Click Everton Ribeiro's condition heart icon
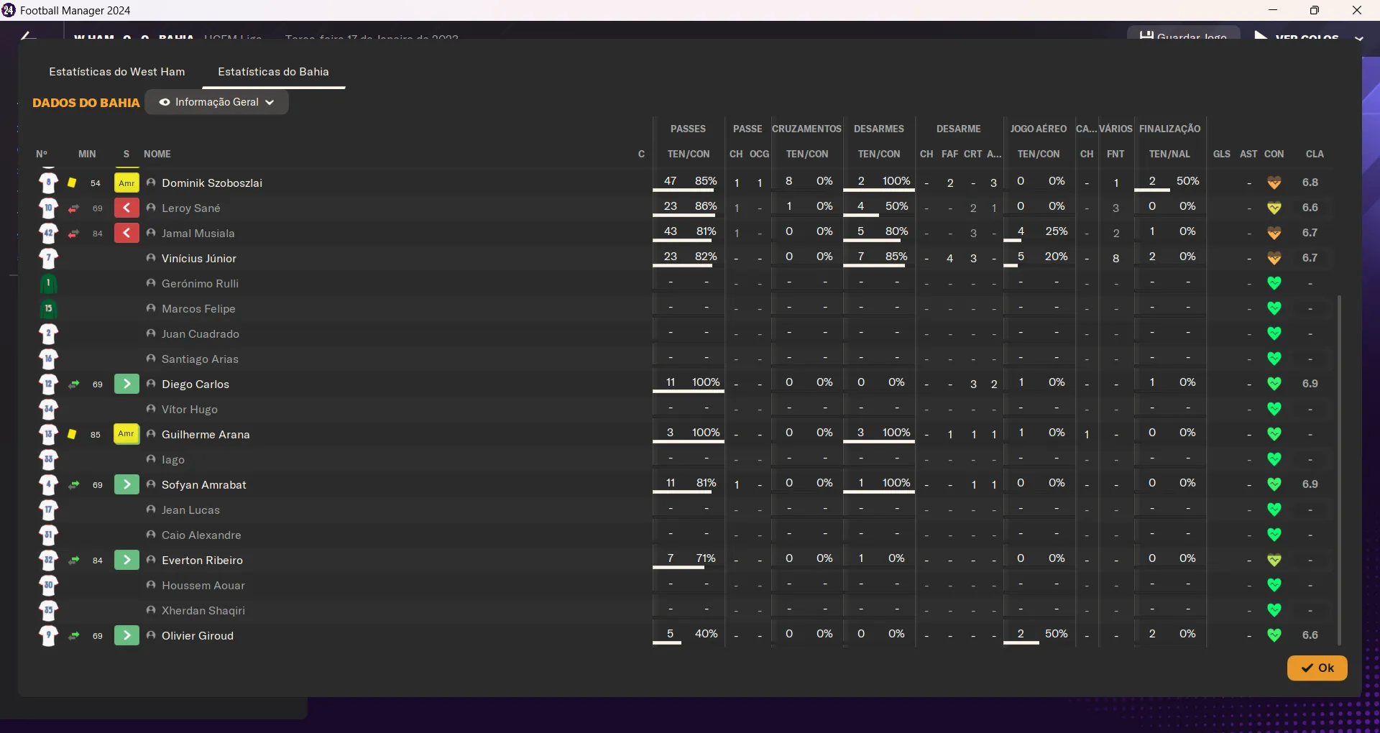Image resolution: width=1380 pixels, height=733 pixels. coord(1274,561)
